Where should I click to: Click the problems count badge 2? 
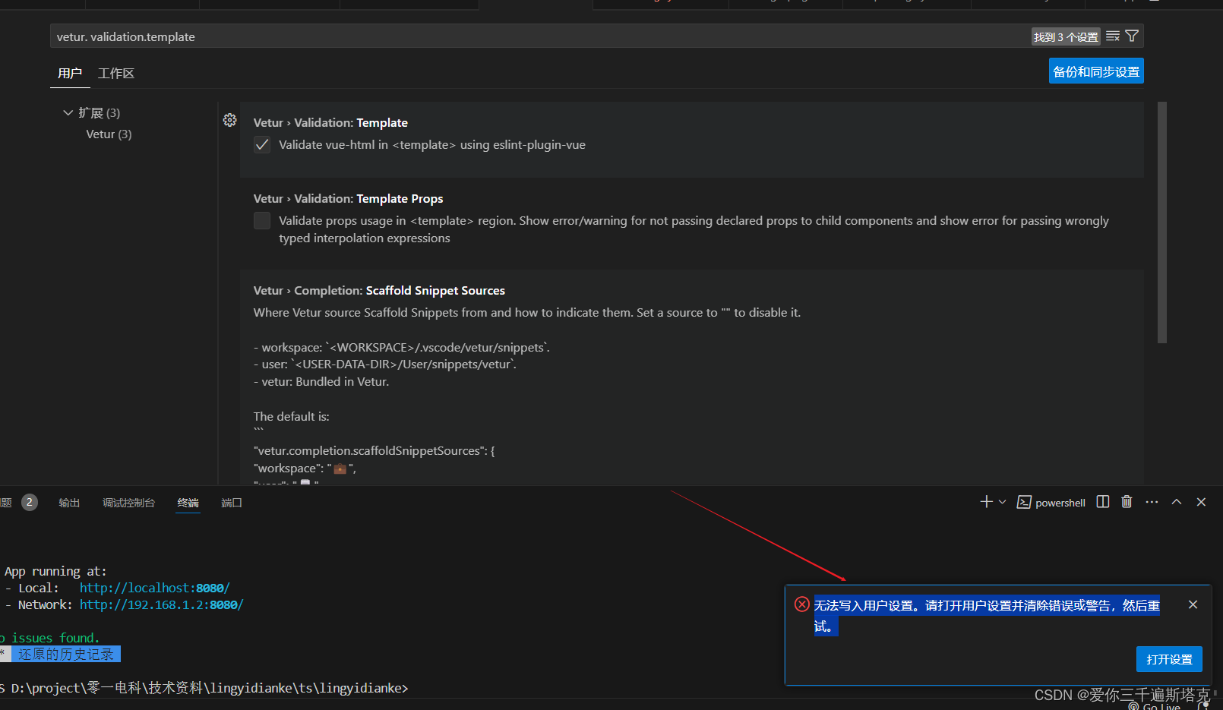coord(30,502)
